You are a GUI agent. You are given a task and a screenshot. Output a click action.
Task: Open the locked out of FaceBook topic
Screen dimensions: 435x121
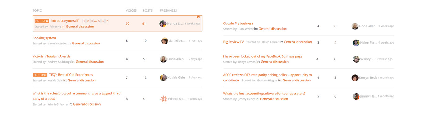click(x=263, y=56)
